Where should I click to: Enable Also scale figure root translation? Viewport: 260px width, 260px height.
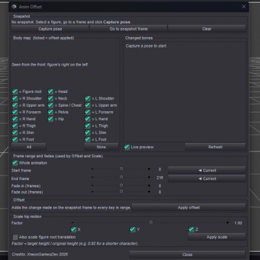tap(15, 237)
